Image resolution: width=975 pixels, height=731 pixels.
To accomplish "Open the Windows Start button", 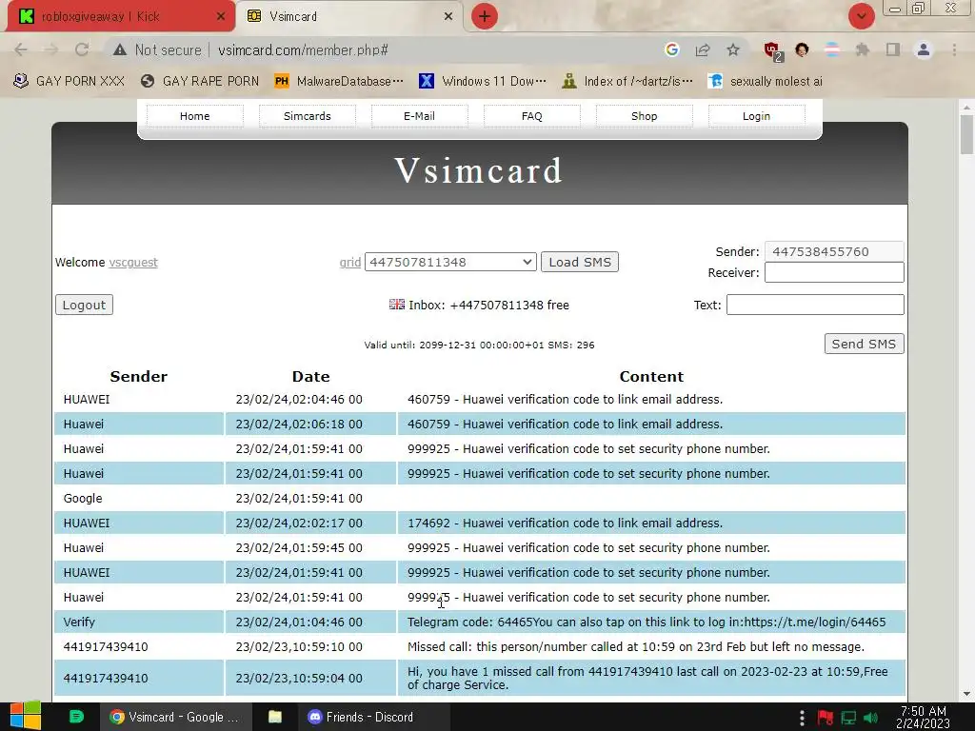I will (25, 717).
